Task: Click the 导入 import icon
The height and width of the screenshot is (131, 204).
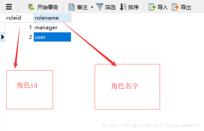Action: [152, 7]
